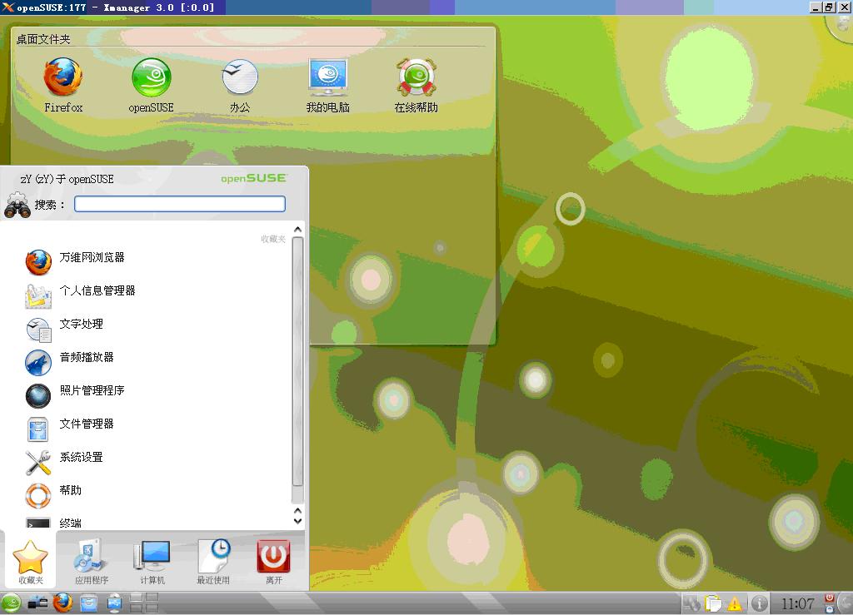This screenshot has height=615, width=853.
Task: Switch to 应用程序 applications tab
Action: 92,561
